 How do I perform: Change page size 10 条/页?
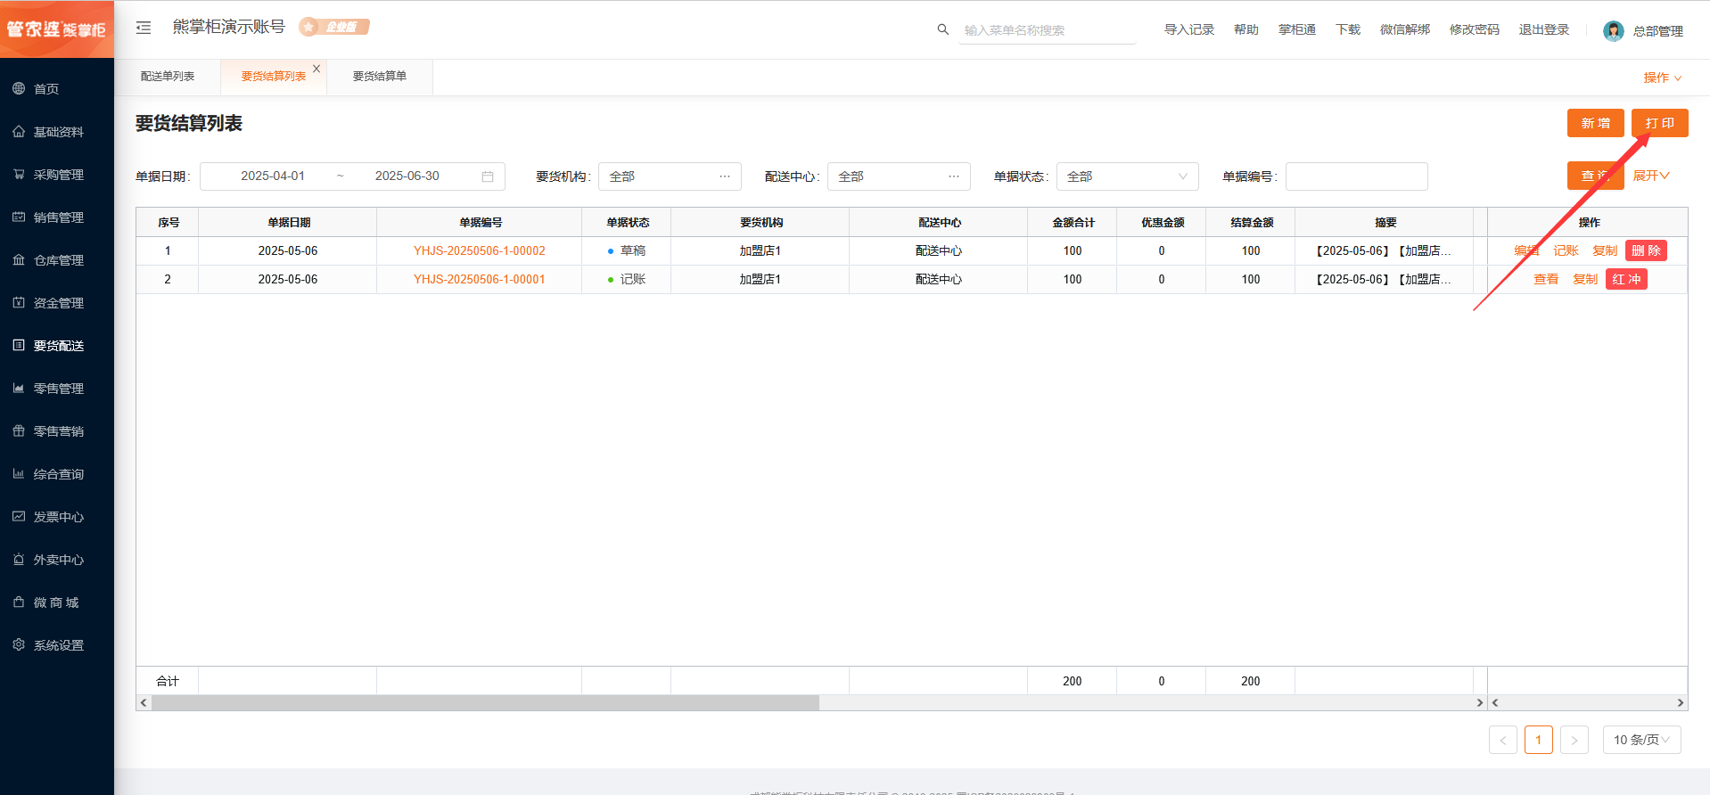[1641, 740]
